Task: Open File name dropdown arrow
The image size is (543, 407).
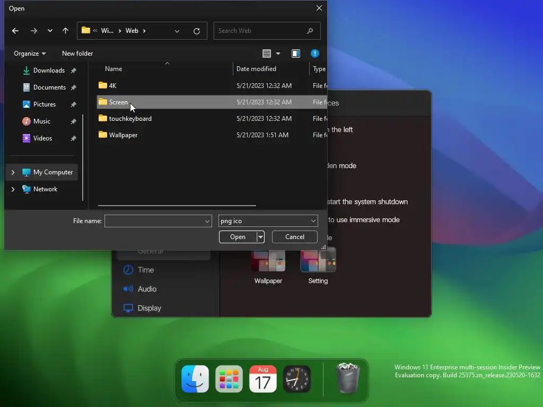Action: pos(207,221)
